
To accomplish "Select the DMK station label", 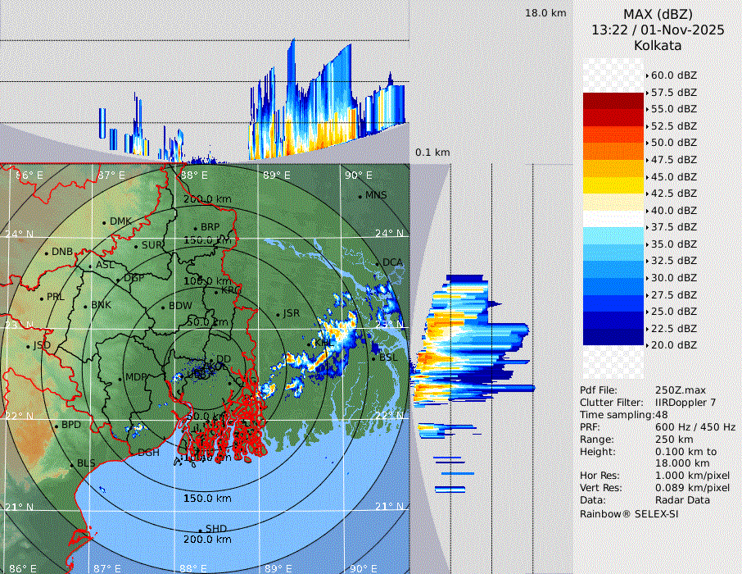I will (x=121, y=221).
